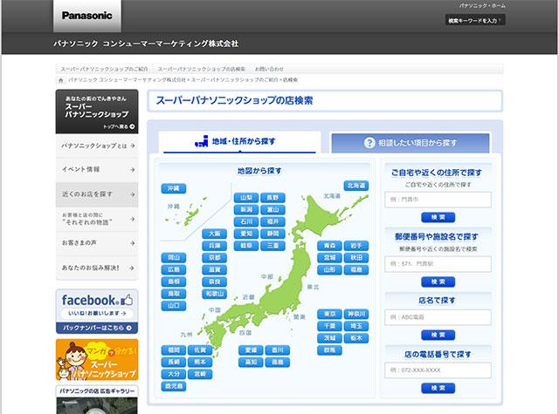Click the arrow beside パナソニックショップとは
The height and width of the screenshot is (414, 559).
pos(132,146)
